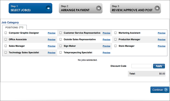
Task: Enable the Store Manager checkbox
Action: [116, 46]
